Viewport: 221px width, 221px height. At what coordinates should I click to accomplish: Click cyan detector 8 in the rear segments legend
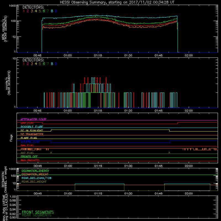coord(52,64)
